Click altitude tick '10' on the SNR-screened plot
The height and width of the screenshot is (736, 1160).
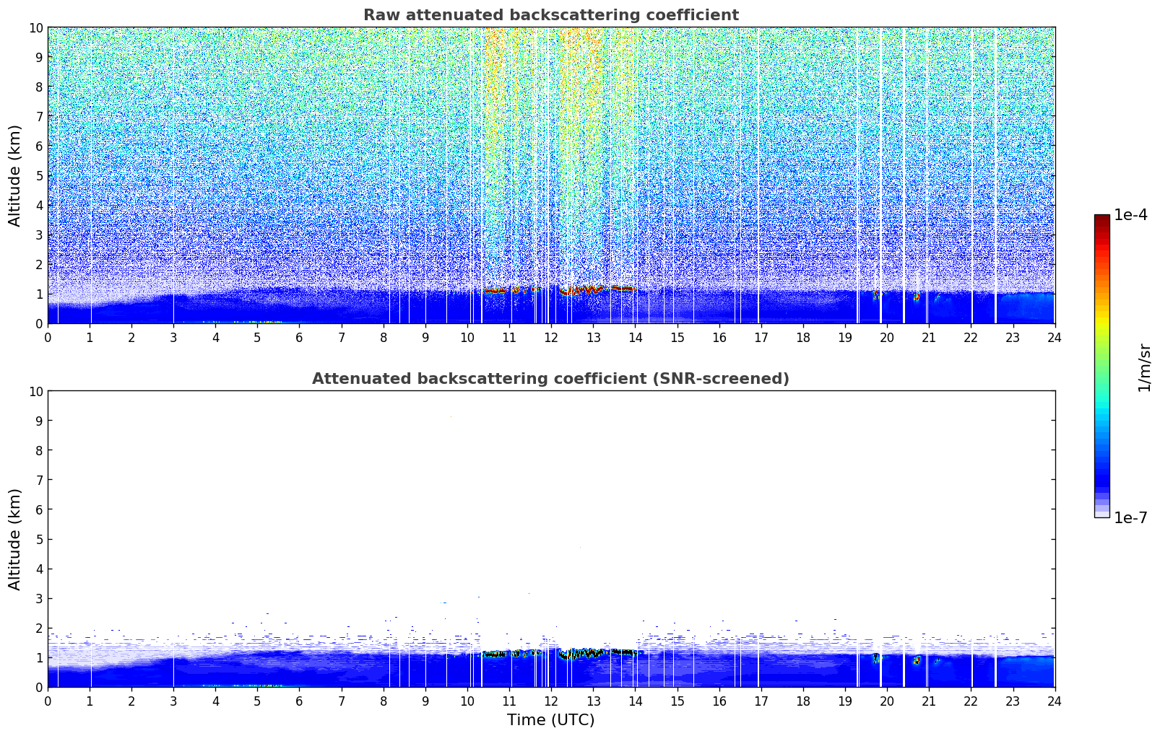click(35, 391)
